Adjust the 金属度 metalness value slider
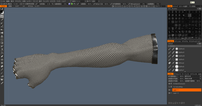202x106 pixels. (158, 4)
